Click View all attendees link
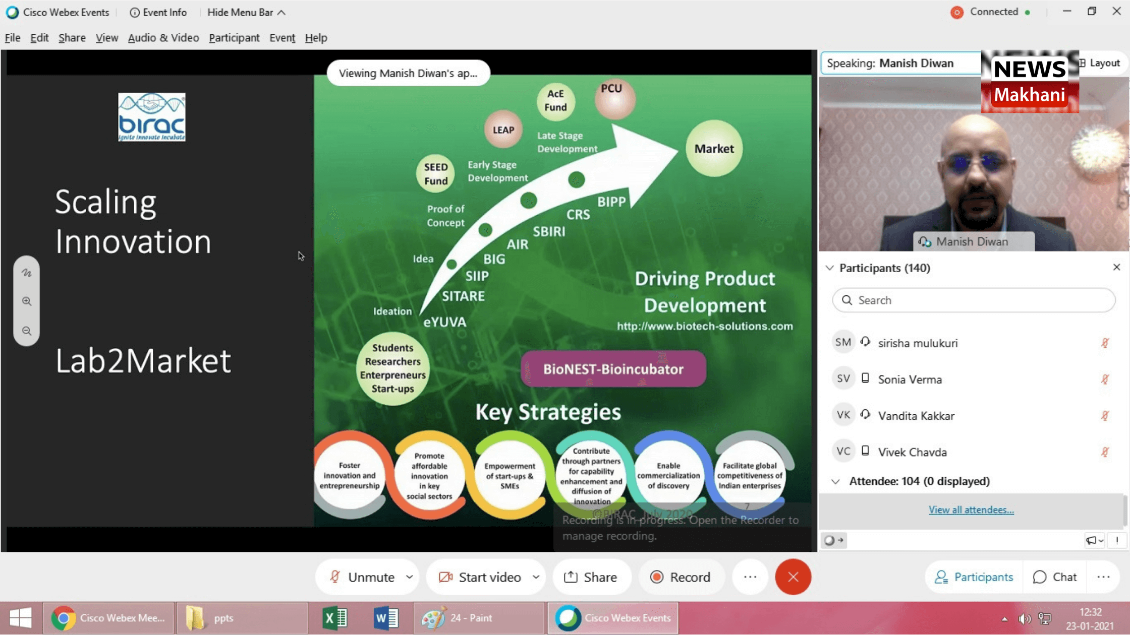This screenshot has width=1130, height=635. click(971, 510)
